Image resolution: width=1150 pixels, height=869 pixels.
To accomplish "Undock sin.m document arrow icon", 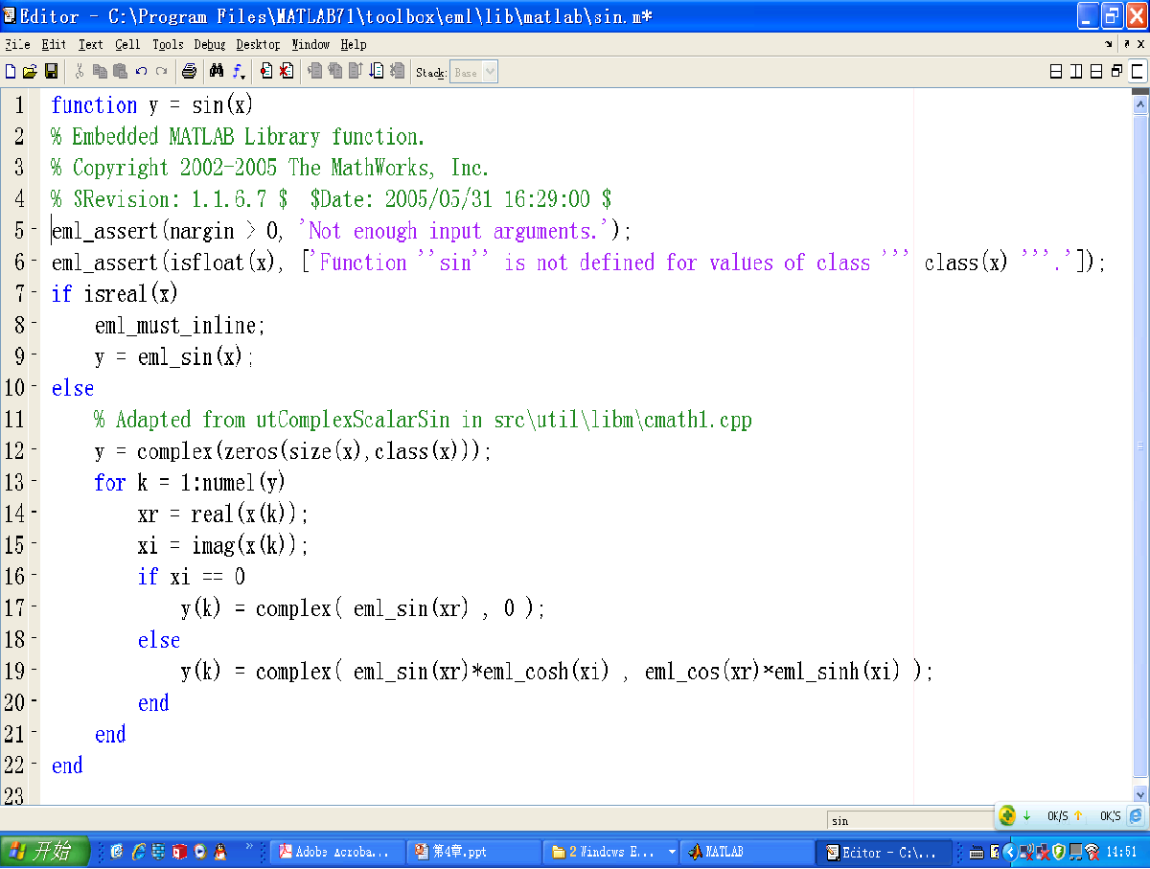I will [x=1127, y=44].
